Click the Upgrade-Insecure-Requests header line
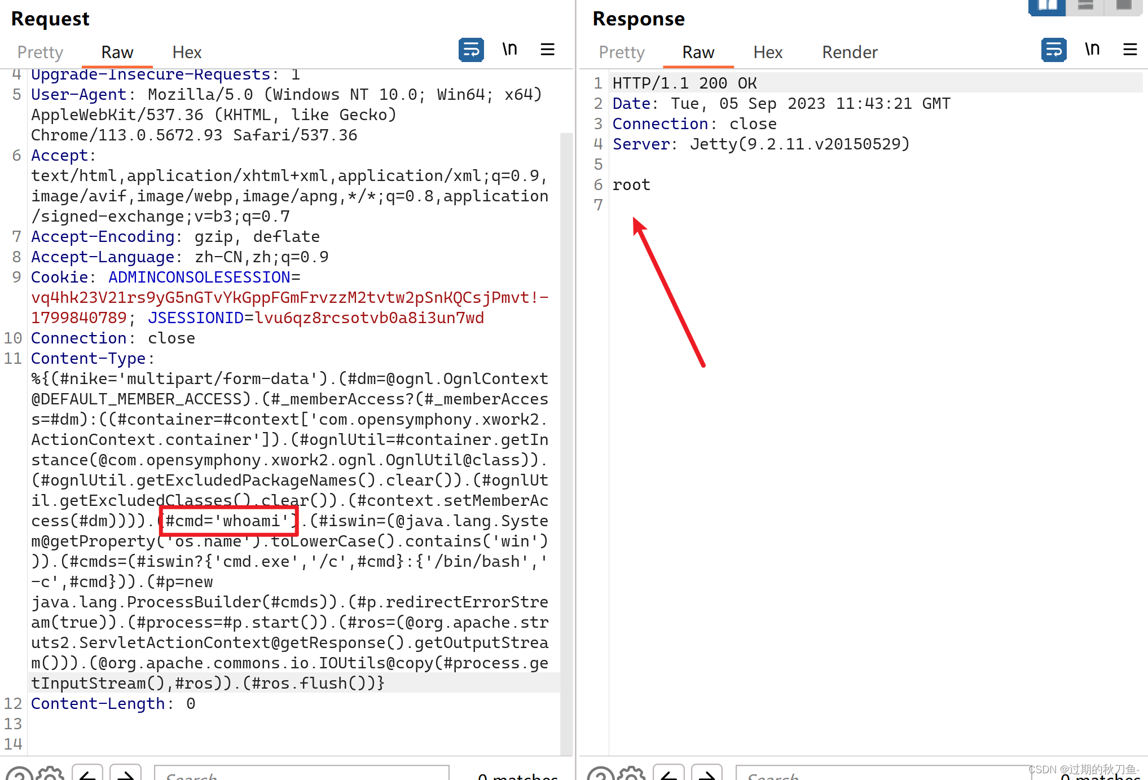 point(165,74)
